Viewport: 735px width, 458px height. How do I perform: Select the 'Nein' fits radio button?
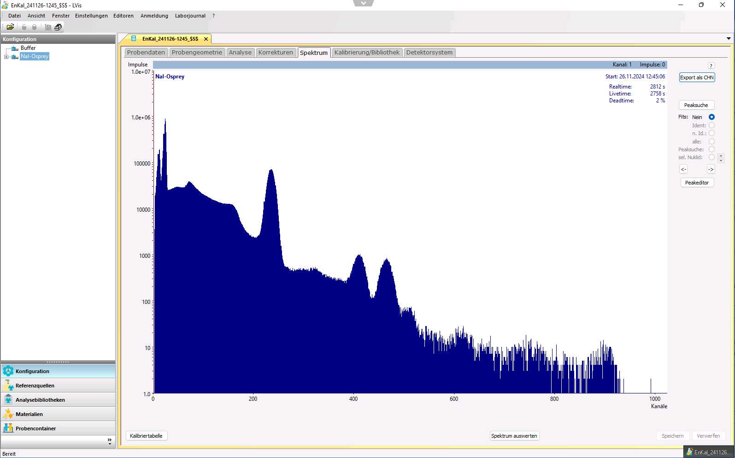point(711,117)
